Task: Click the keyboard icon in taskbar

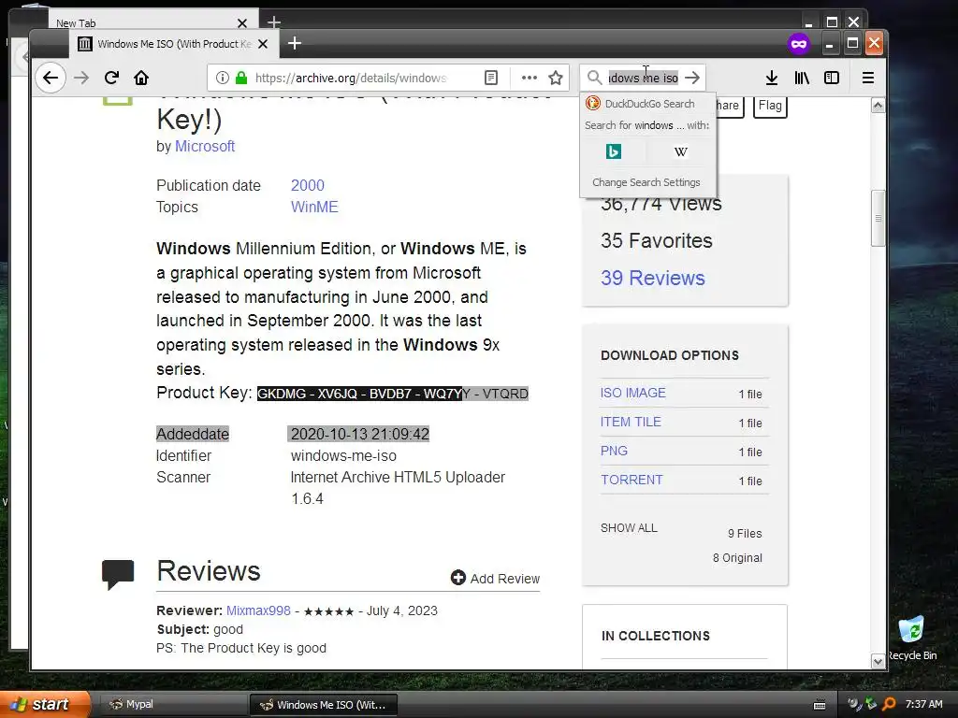Action: 820,705
